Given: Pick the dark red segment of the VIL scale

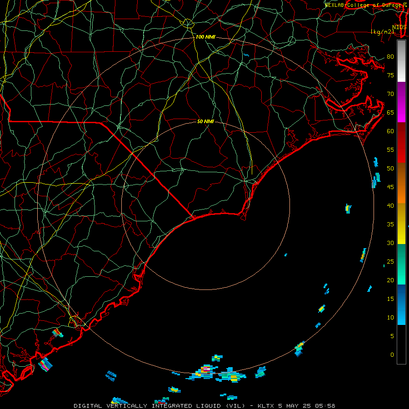Looking at the screenshot, I should pyautogui.click(x=401, y=143).
